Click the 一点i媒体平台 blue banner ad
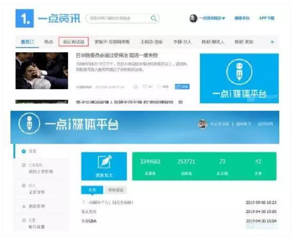Screen dimensions: 294x240 click(x=239, y=79)
